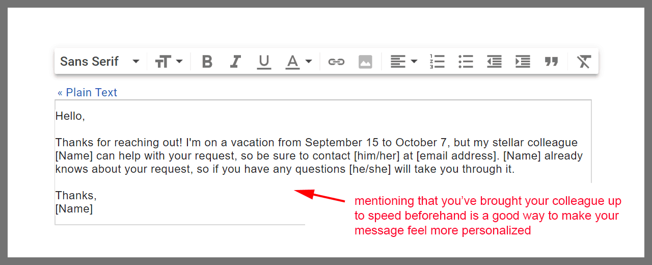Decrease the indent level
The width and height of the screenshot is (652, 265).
click(494, 62)
